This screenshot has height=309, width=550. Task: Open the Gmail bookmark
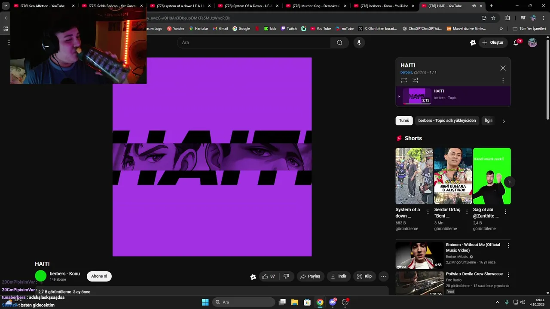click(x=220, y=29)
